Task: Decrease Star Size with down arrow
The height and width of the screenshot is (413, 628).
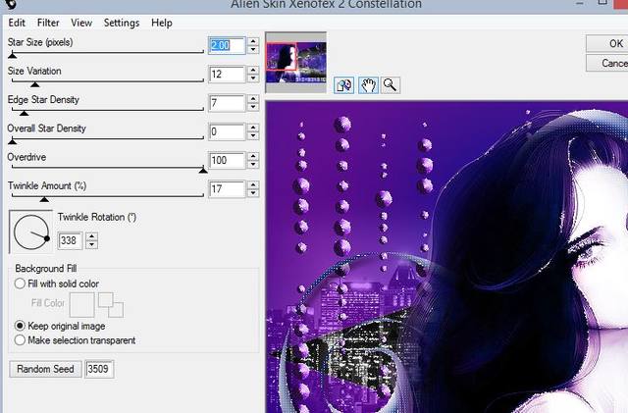Action: coord(253,49)
